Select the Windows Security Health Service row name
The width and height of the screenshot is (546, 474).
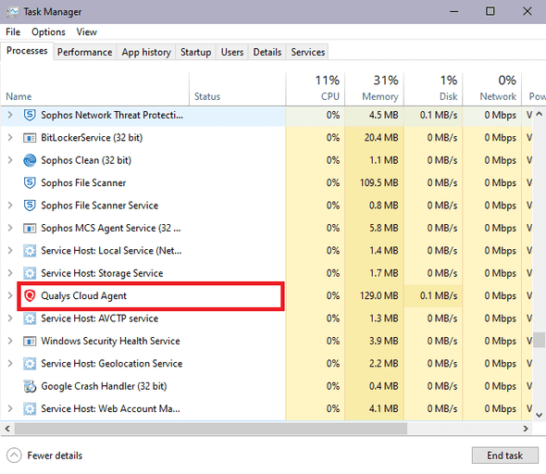point(110,341)
